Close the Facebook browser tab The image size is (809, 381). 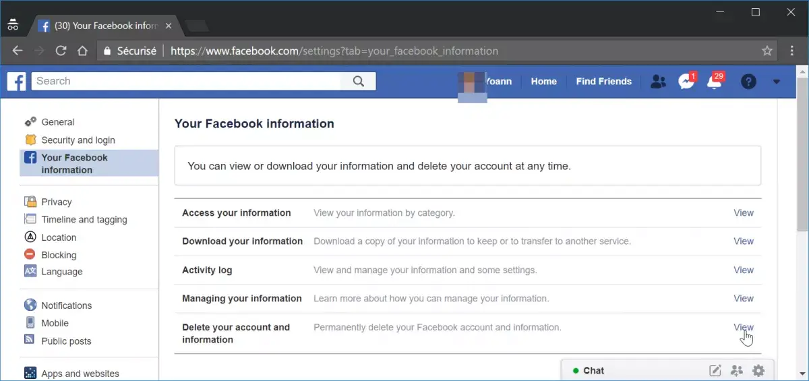[169, 26]
